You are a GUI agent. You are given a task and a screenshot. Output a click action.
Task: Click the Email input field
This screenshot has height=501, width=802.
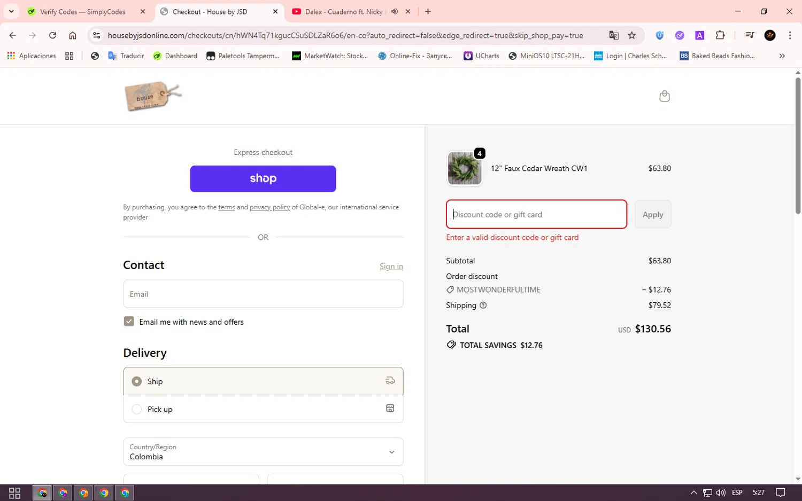[x=263, y=294]
